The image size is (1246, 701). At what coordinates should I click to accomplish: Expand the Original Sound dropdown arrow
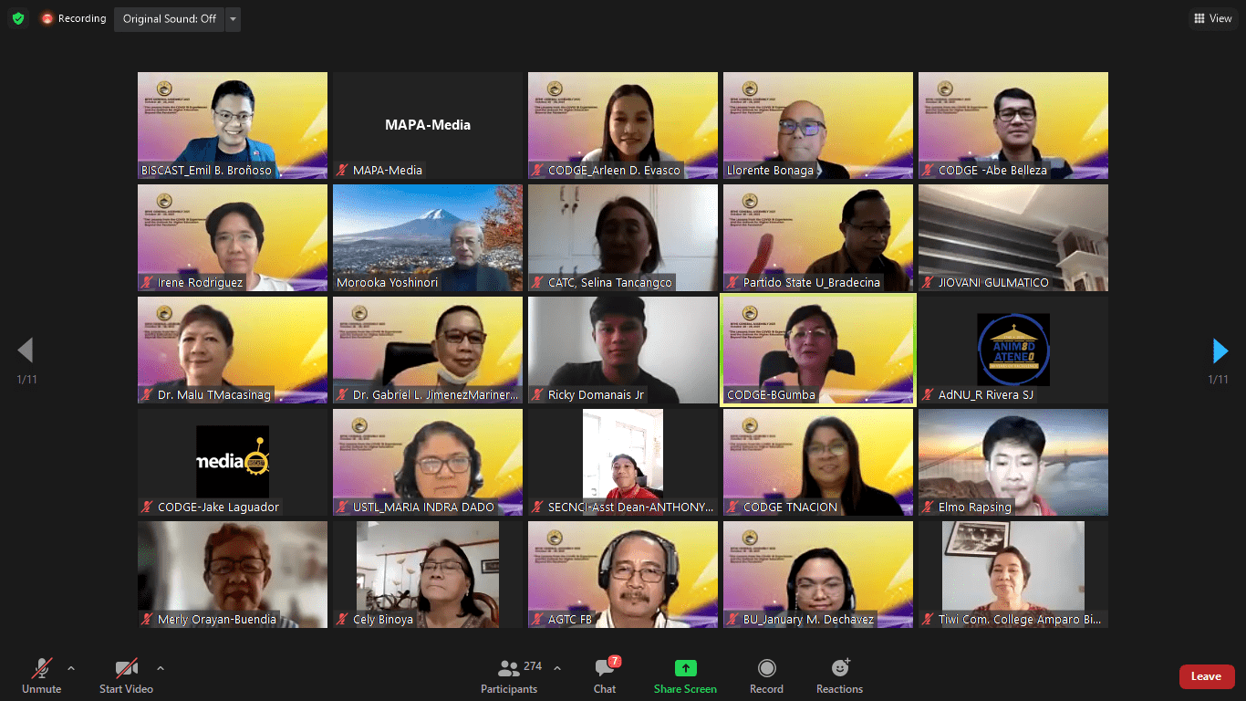coord(233,19)
